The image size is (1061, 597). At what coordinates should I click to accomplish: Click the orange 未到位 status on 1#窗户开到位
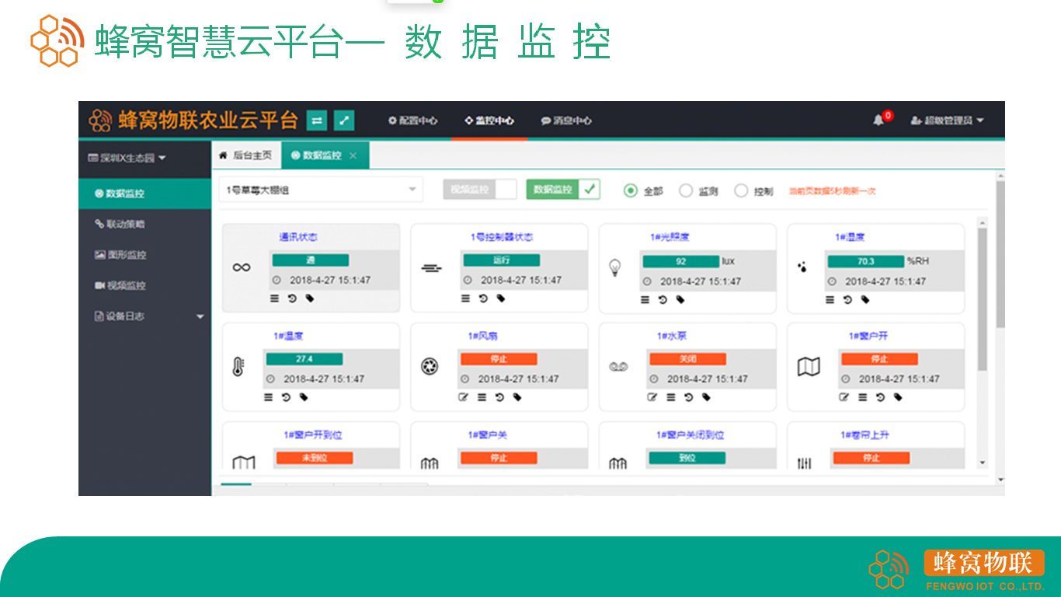tap(315, 458)
